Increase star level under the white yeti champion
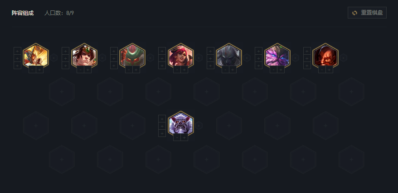 point(184,137)
